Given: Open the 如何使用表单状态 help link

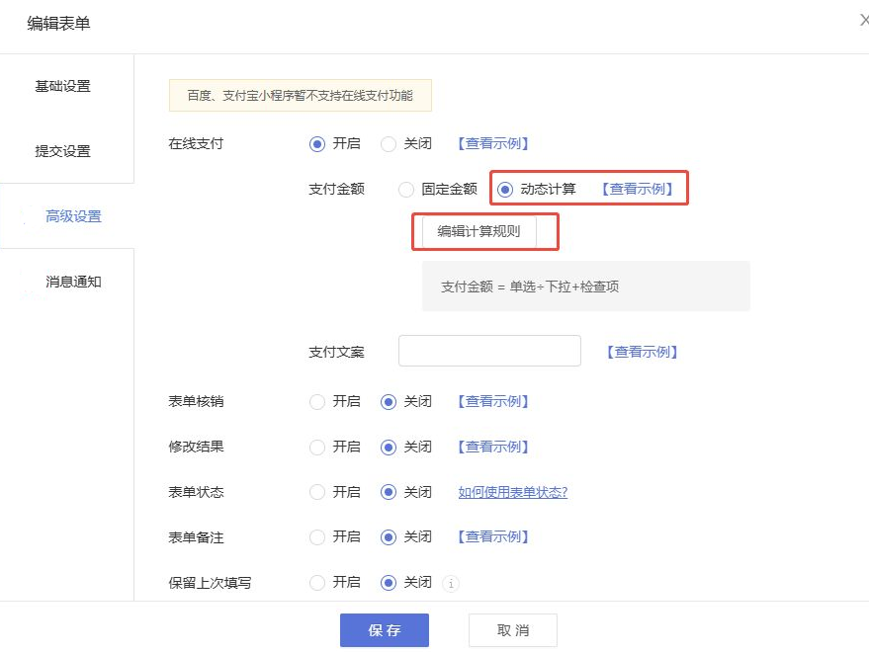Looking at the screenshot, I should (510, 492).
